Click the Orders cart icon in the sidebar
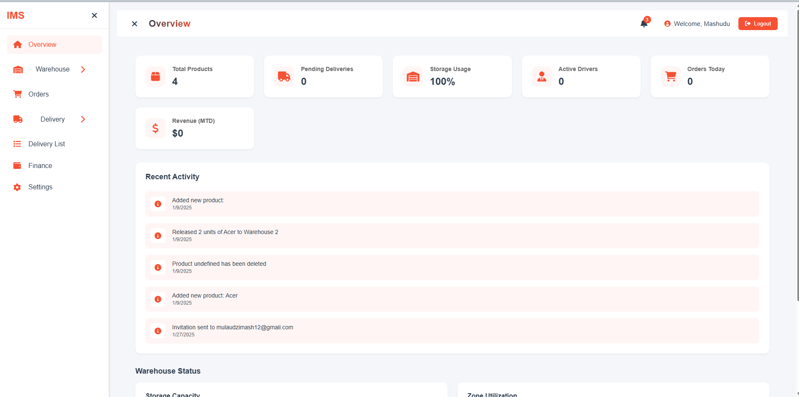 point(18,94)
